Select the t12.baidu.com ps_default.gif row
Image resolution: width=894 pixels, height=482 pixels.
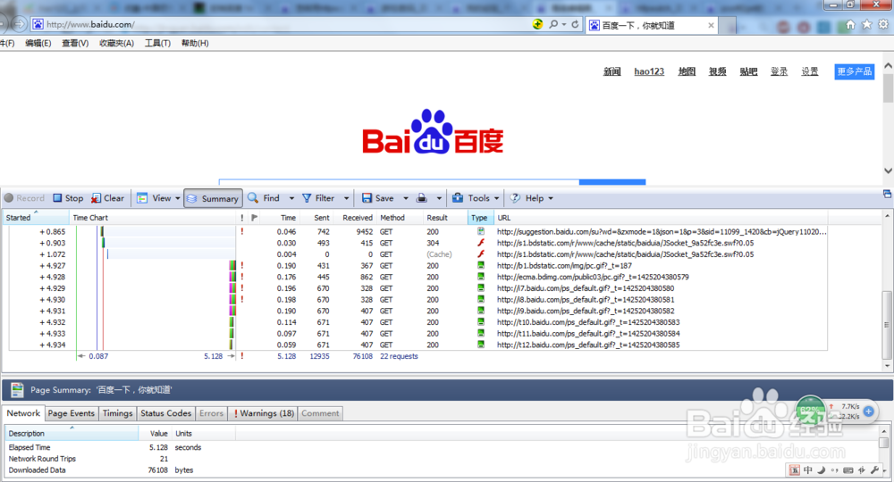[417, 345]
